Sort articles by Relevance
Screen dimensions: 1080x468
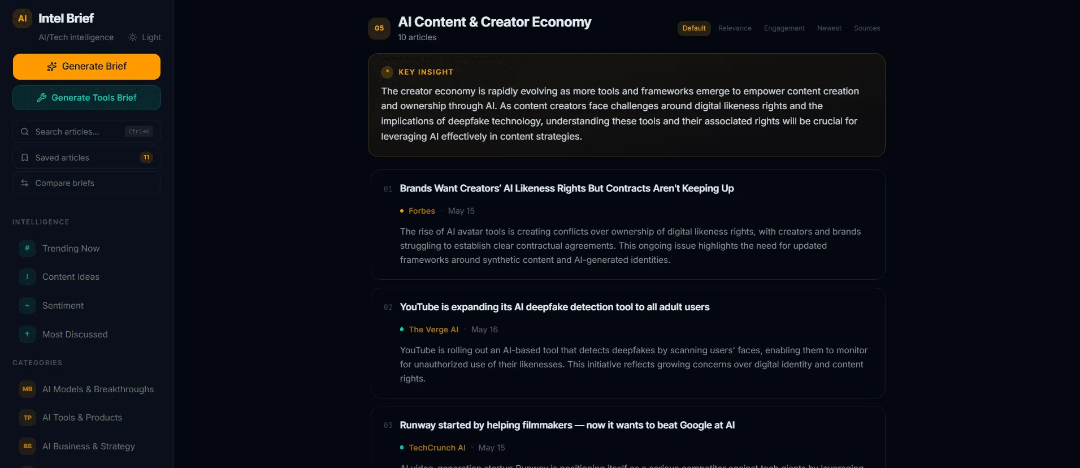tap(735, 28)
